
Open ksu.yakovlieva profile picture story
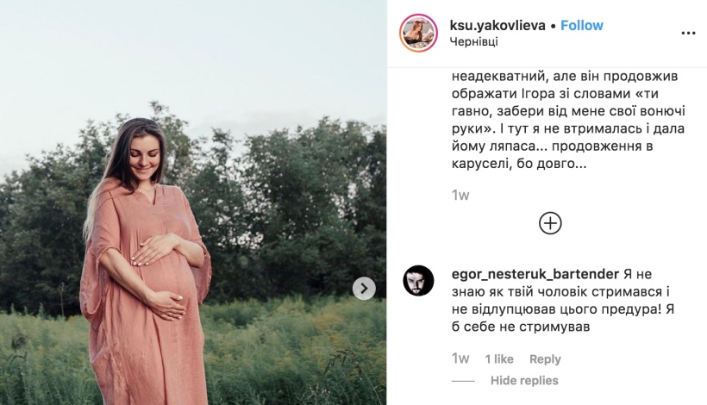tap(418, 33)
